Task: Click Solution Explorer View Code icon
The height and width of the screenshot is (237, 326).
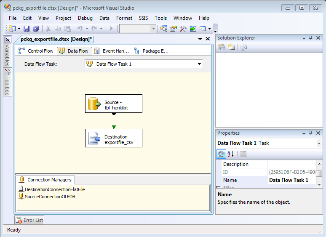Action: pyautogui.click(x=244, y=47)
